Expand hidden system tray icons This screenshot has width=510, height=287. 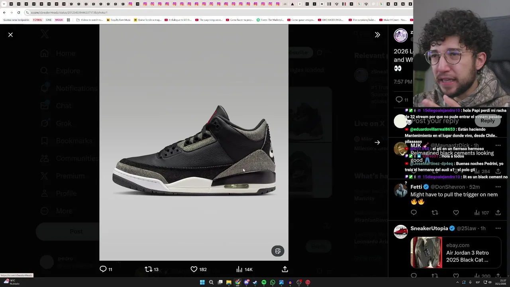point(457,282)
